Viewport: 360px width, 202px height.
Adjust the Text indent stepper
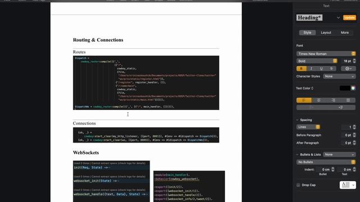tap(354, 169)
